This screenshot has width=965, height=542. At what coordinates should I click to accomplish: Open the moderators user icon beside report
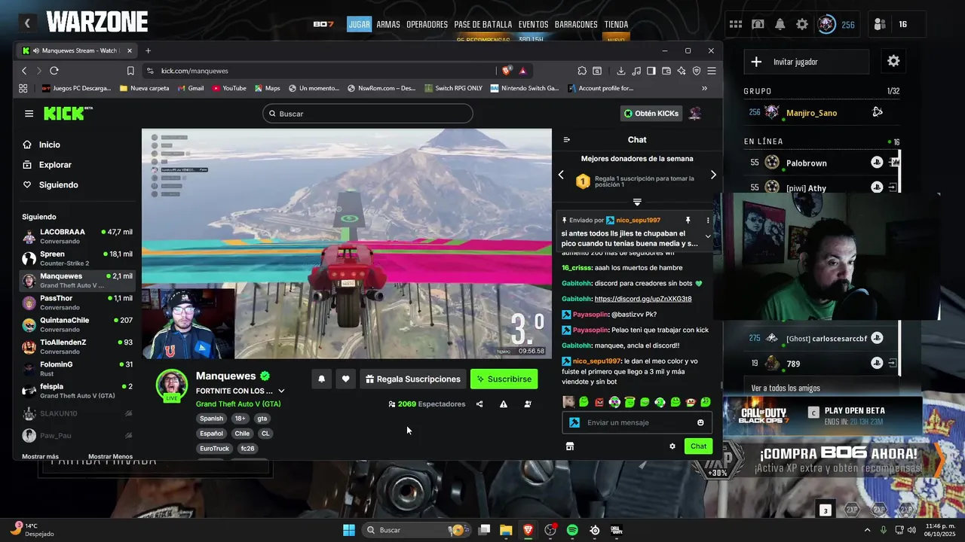click(x=528, y=404)
